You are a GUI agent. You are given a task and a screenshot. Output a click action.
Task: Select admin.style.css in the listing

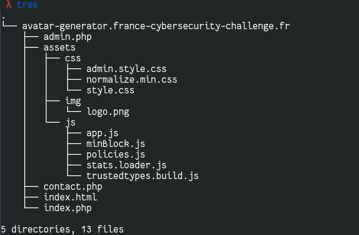[127, 69]
